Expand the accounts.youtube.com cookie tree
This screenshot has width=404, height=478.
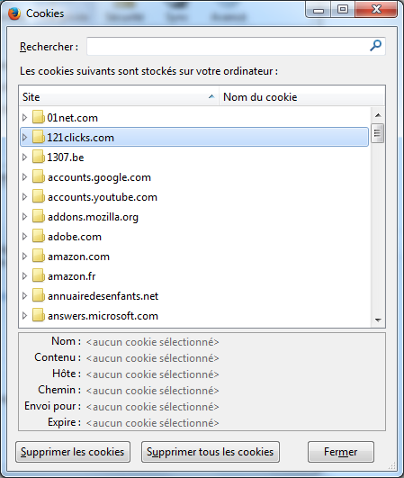point(24,196)
